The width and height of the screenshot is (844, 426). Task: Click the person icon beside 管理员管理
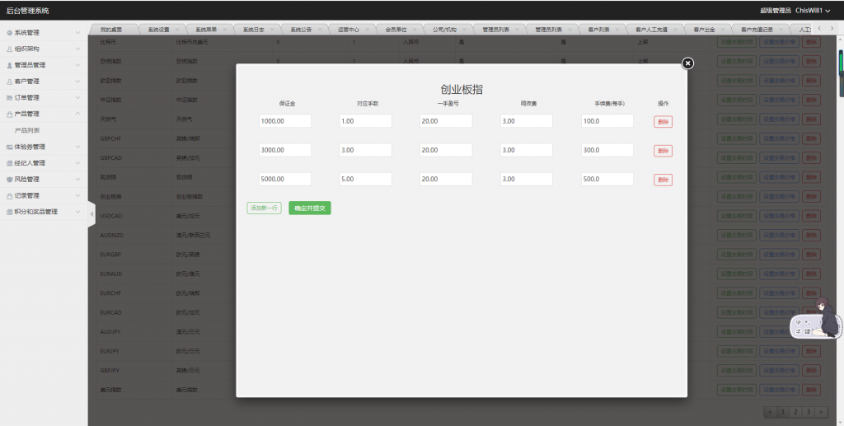tap(9, 65)
